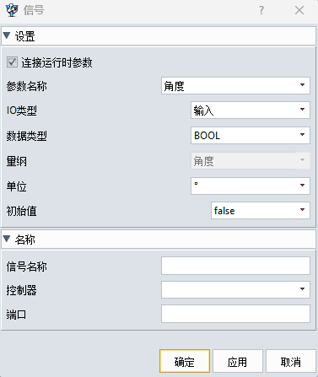Open the 参数名称 dropdown showing 角度
Screen dimensions: 318x377
(x=235, y=85)
